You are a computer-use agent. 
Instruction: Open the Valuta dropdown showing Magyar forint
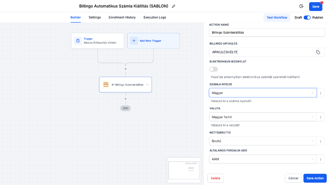(263, 117)
